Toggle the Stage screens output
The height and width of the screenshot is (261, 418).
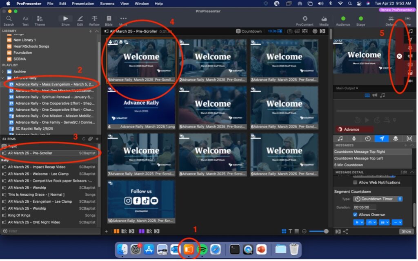(x=361, y=21)
